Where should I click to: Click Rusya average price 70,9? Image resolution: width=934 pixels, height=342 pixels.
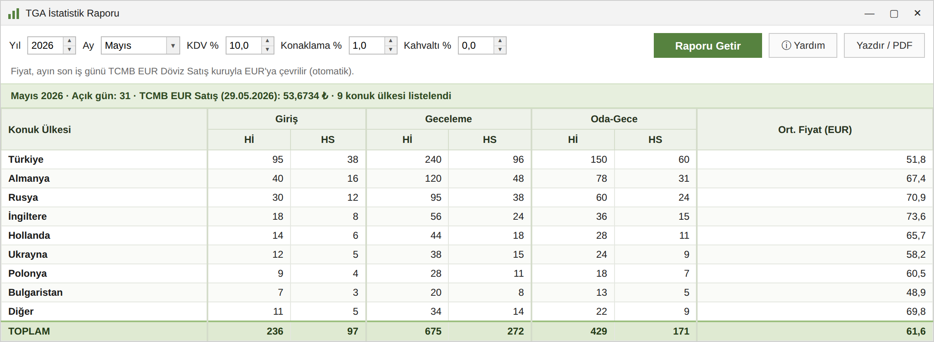coord(916,197)
